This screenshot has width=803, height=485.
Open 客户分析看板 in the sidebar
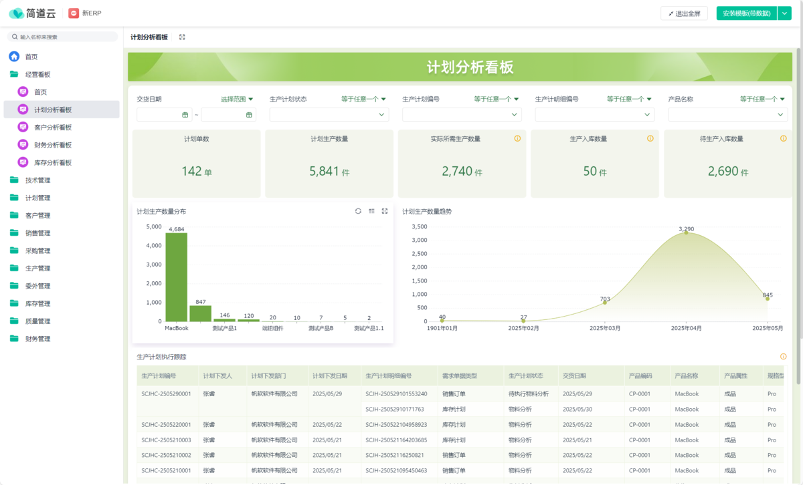pos(62,127)
